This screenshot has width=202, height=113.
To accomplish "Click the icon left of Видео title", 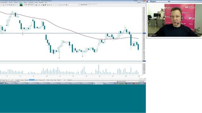I will [x=147, y=1].
